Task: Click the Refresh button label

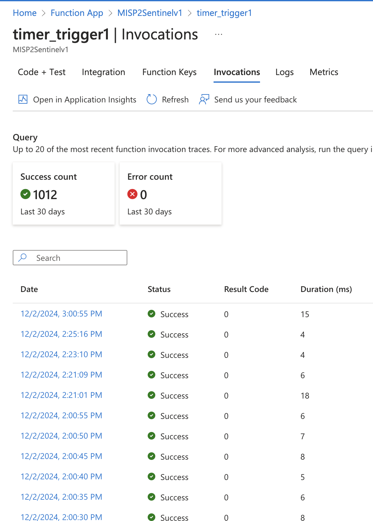Action: pyautogui.click(x=175, y=100)
